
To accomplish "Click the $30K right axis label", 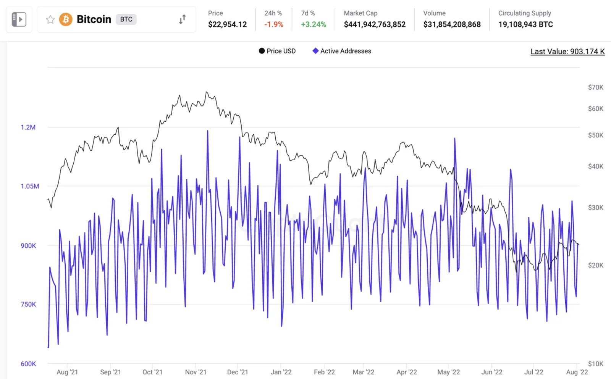I will (596, 208).
